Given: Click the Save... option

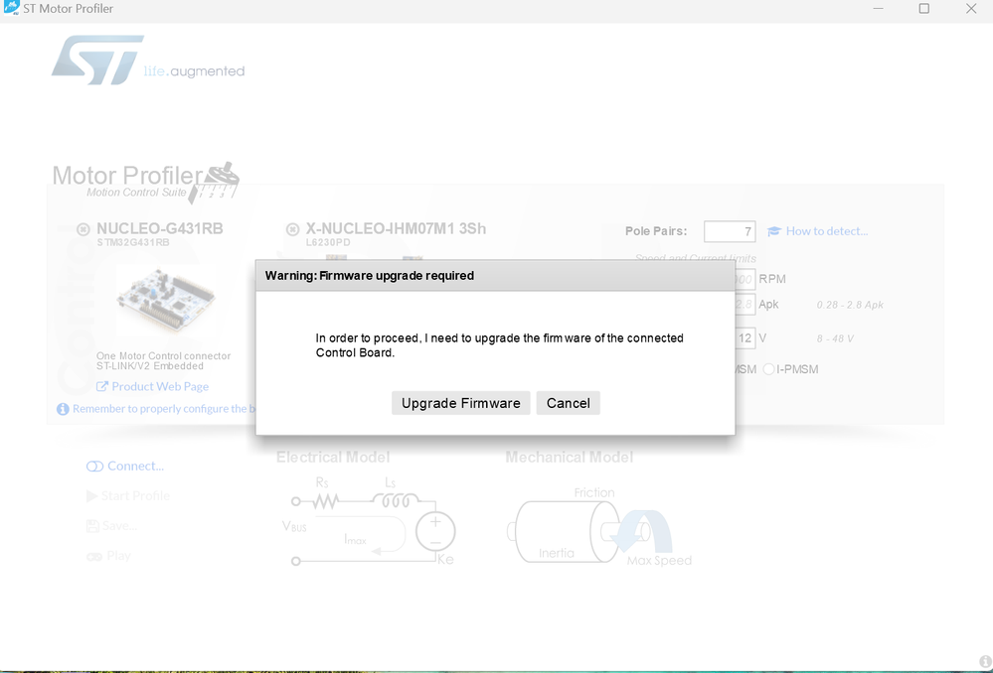Looking at the screenshot, I should click(x=119, y=526).
